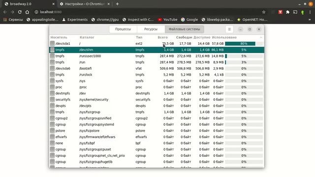Go forward in browser history
Image resolution: width=315 pixels, height=177 pixels.
click(12, 12)
